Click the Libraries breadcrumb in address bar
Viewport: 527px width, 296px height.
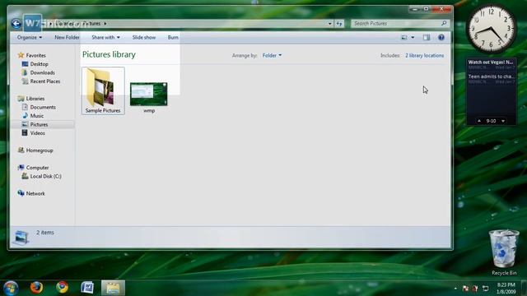(64, 24)
